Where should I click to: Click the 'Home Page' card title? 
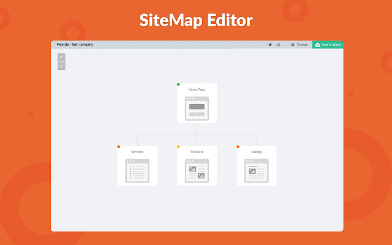click(x=197, y=89)
